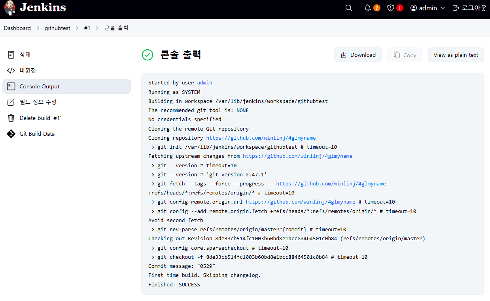Click the 'Avoid second fetch' line
490x301 pixels.
176,220
